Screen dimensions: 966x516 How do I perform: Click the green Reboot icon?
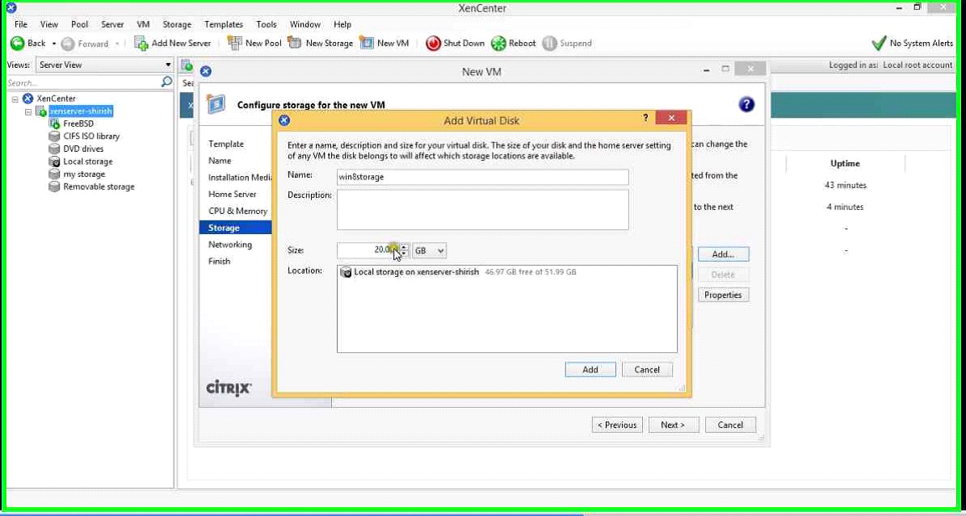[498, 43]
